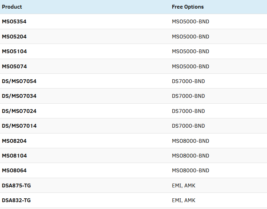
Task: Select the MSO8204 product cell
Action: pos(14,141)
